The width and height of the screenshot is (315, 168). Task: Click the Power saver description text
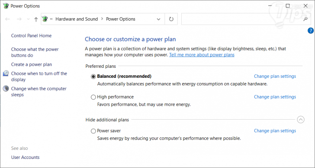(169, 138)
